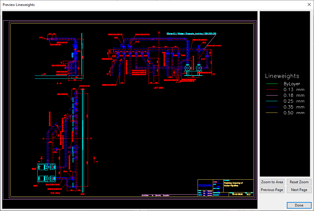Image resolution: width=314 pixels, height=211 pixels.
Task: Click the cyan pipeline name annotation text
Action: click(191, 34)
